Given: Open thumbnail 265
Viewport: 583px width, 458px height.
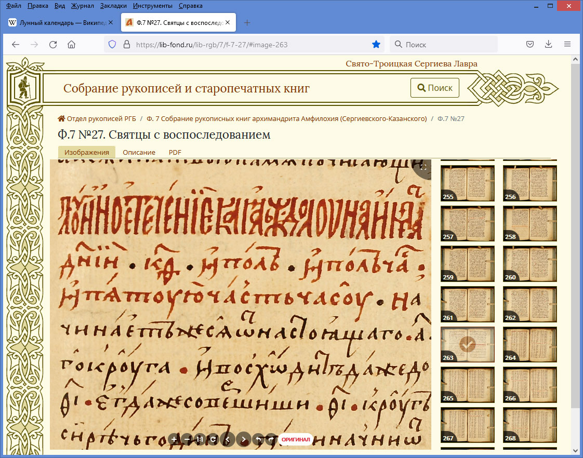Looking at the screenshot, I should pos(467,385).
